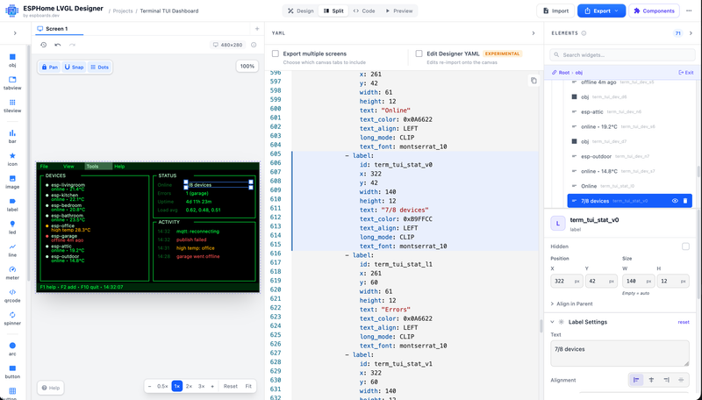Toggle Snap on canvas
Viewport: 702px width, 400px height.
click(74, 68)
